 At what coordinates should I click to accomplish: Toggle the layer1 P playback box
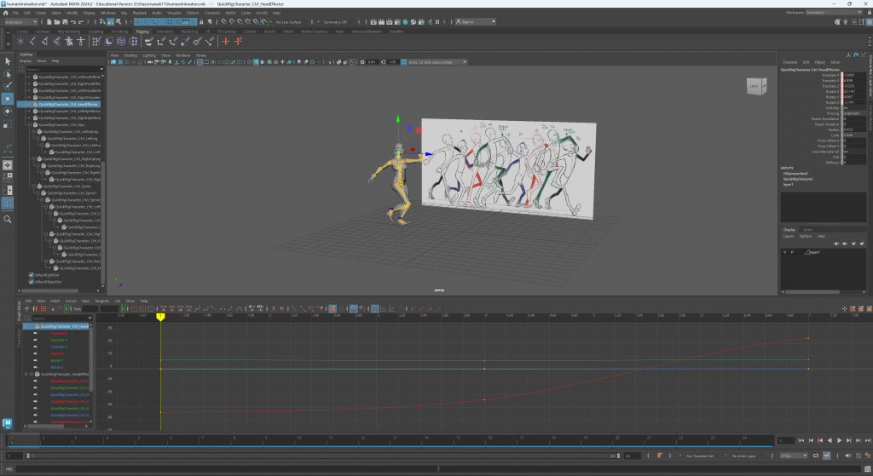(792, 252)
